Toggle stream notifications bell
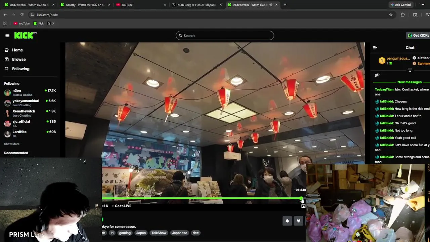The height and width of the screenshot is (242, 430). pos(287,221)
